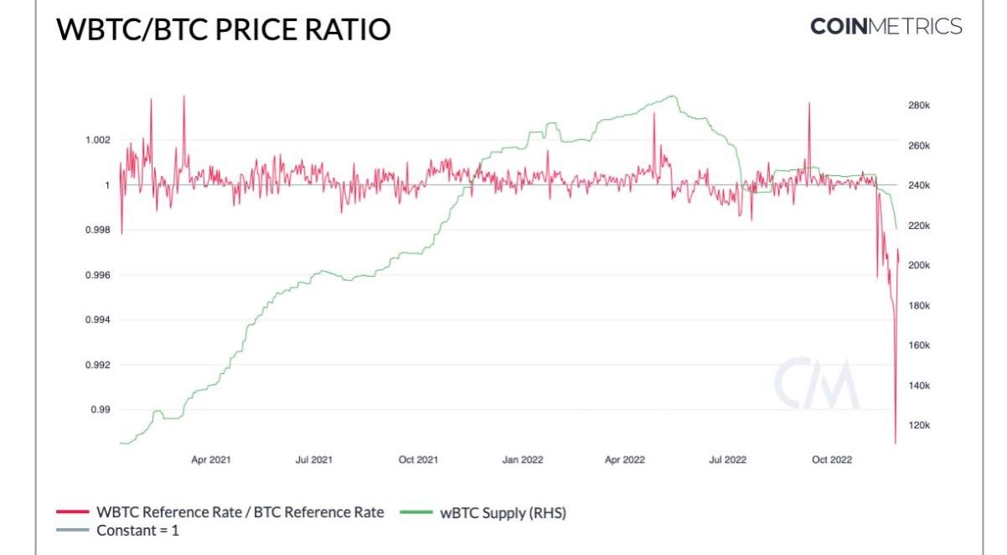Click the gray Constant legend swatch
The width and height of the screenshot is (1007, 555).
coord(72,531)
